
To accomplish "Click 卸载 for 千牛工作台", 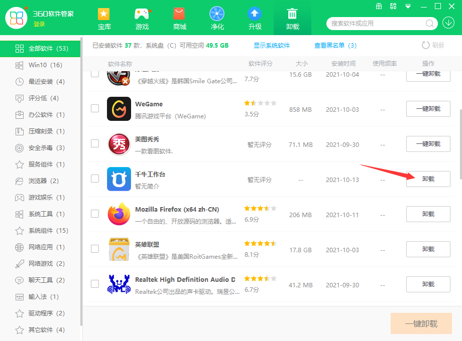I will [428, 179].
